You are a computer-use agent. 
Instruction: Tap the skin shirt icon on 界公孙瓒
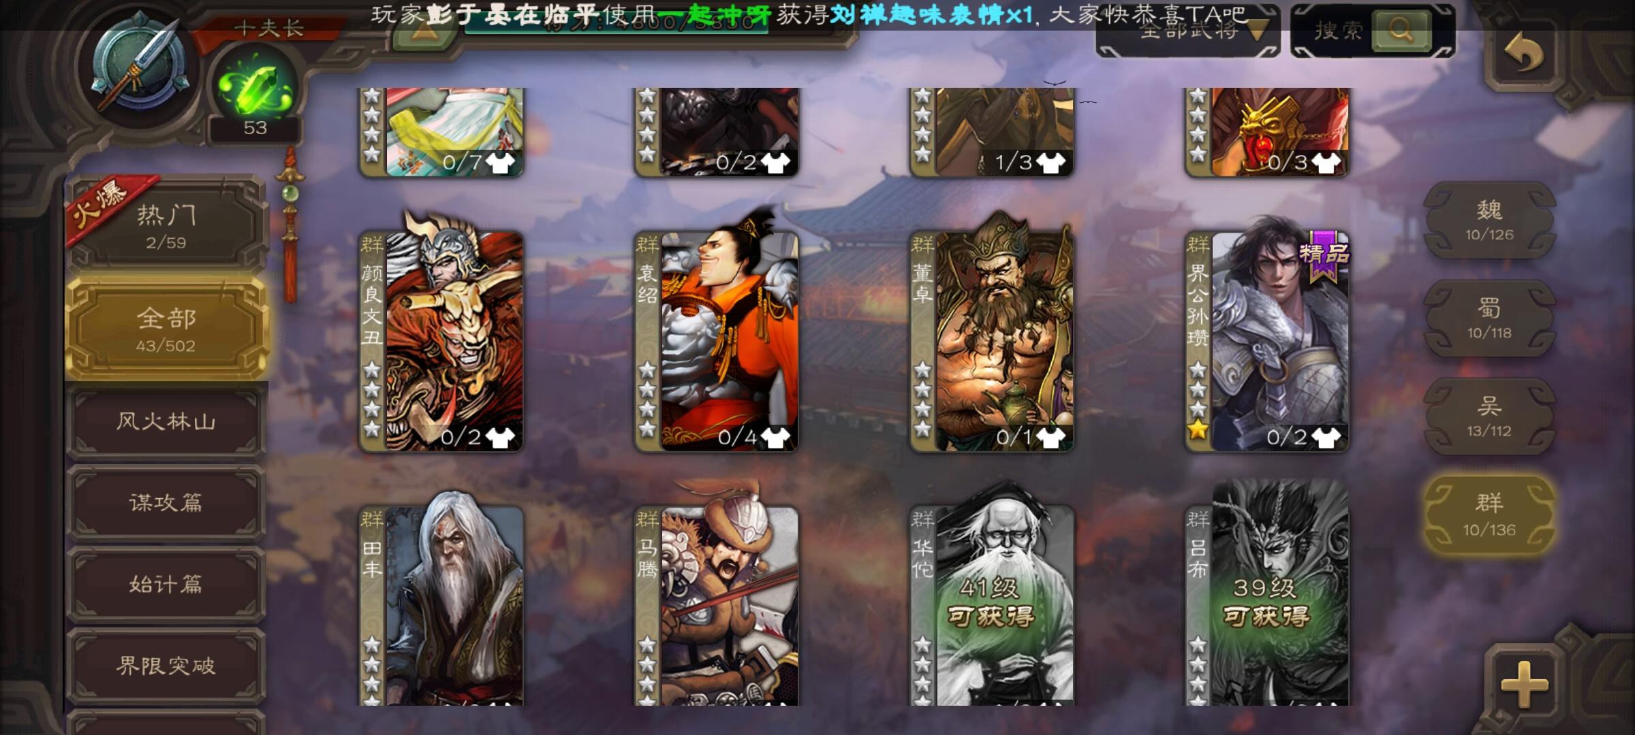pyautogui.click(x=1326, y=437)
